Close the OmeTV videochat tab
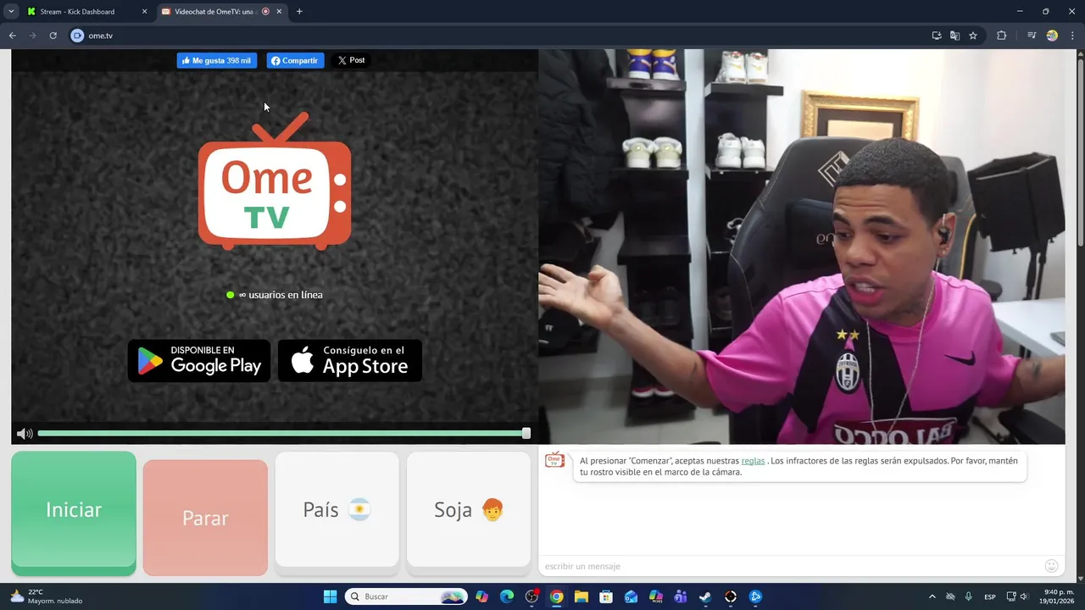 (x=279, y=12)
